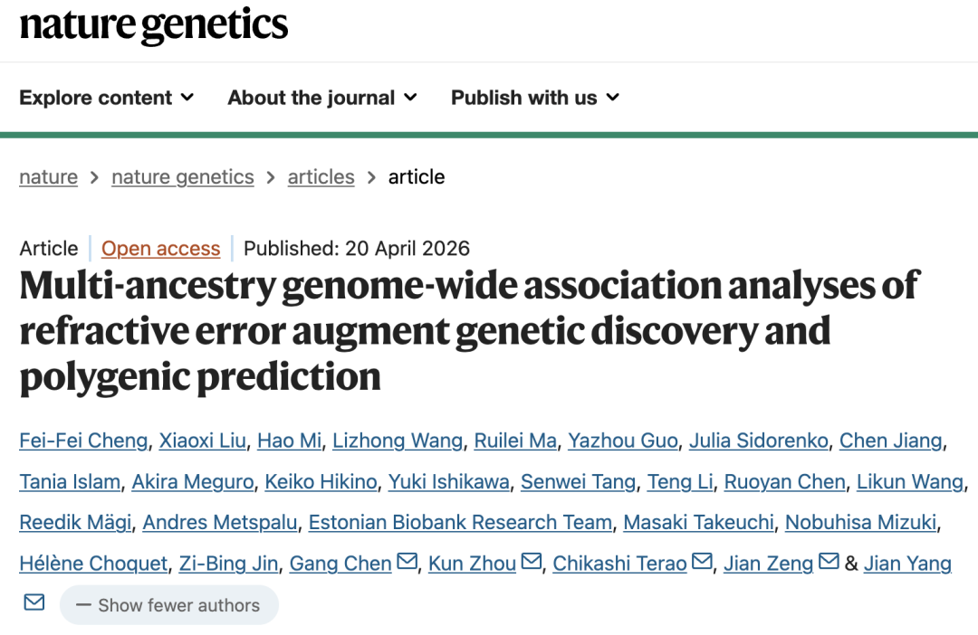Screen dimensions: 978x635
Task: Open author Fei-Fei Cheng's details
Action: pyautogui.click(x=83, y=441)
